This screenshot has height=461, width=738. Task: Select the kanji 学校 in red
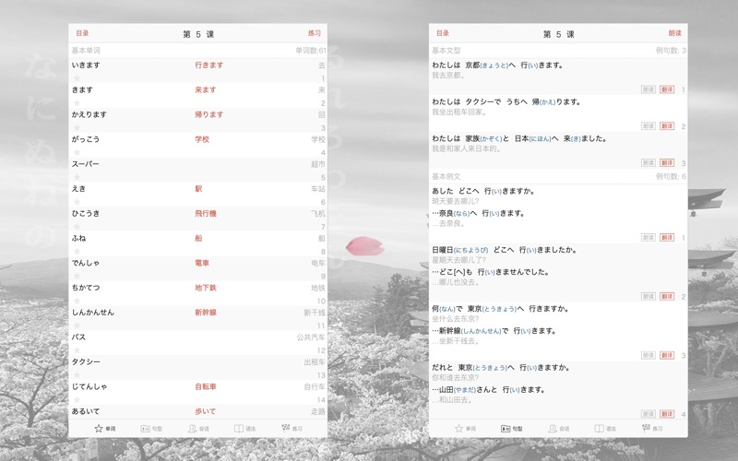[x=202, y=139]
